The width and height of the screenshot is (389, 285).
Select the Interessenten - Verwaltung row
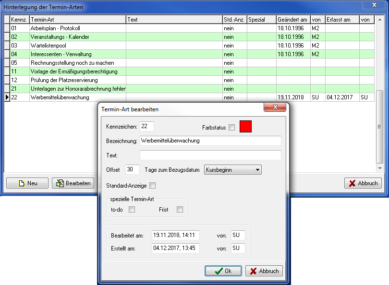pyautogui.click(x=189, y=54)
